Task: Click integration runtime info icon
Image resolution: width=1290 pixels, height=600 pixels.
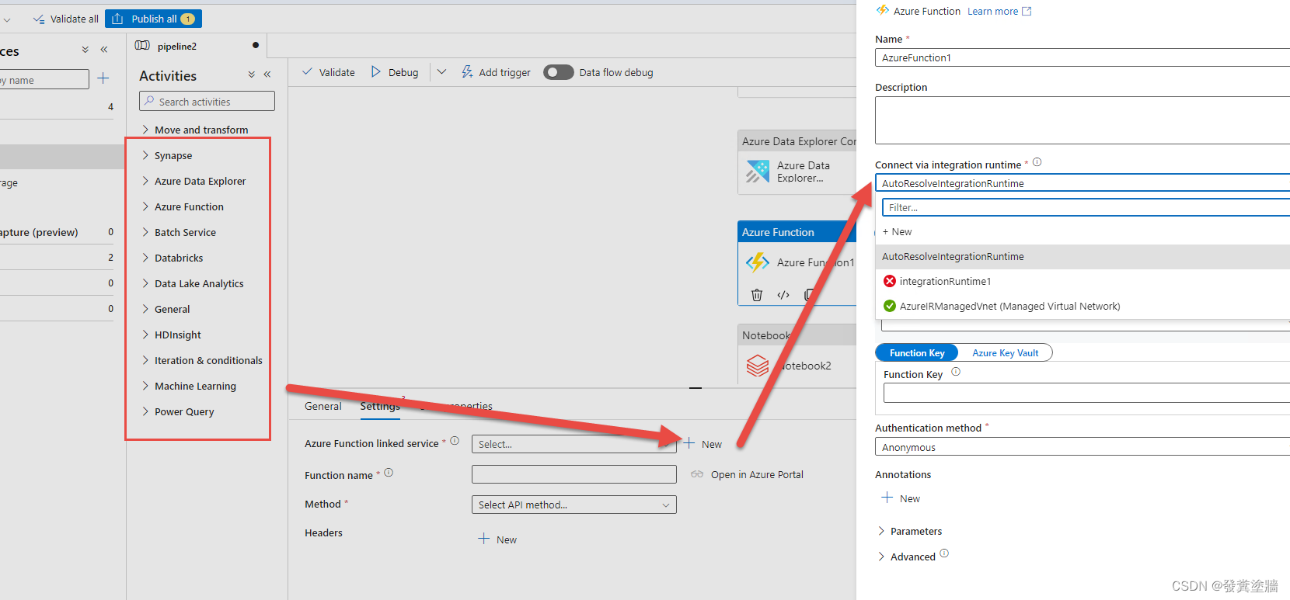Action: [1037, 162]
